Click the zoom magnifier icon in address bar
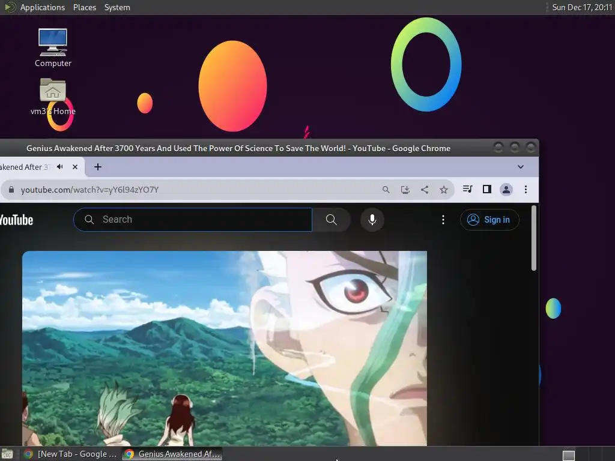Screen dimensions: 615x461 click(x=386, y=190)
